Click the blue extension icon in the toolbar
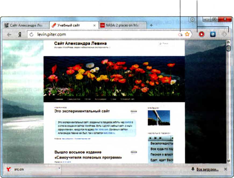 [213, 35]
